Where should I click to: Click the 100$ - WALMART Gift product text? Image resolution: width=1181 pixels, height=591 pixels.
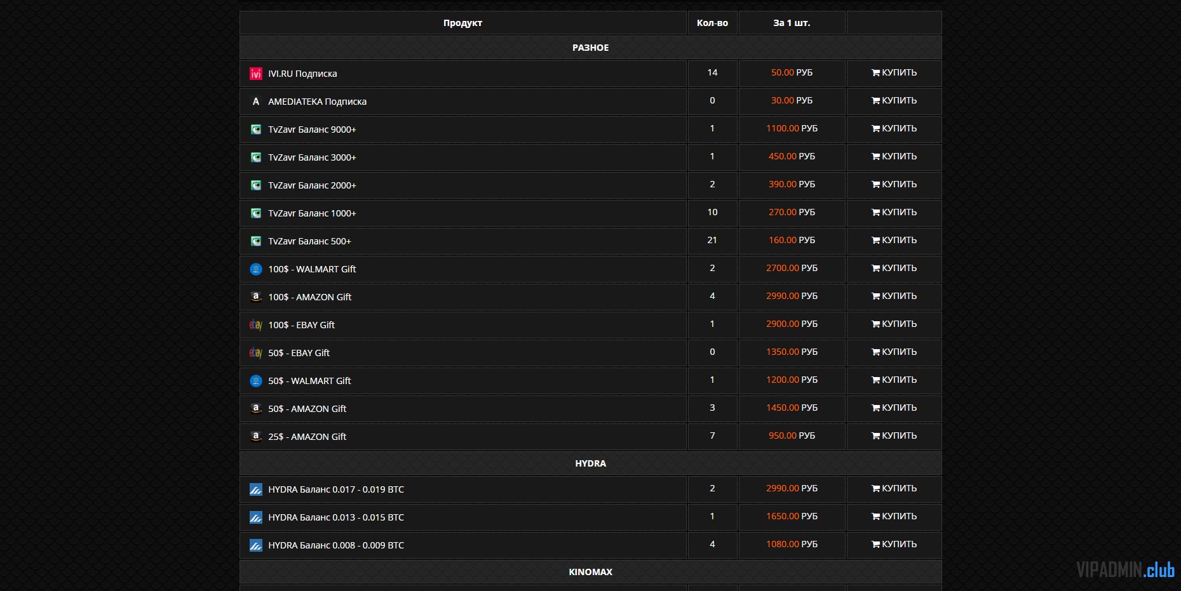coord(312,269)
